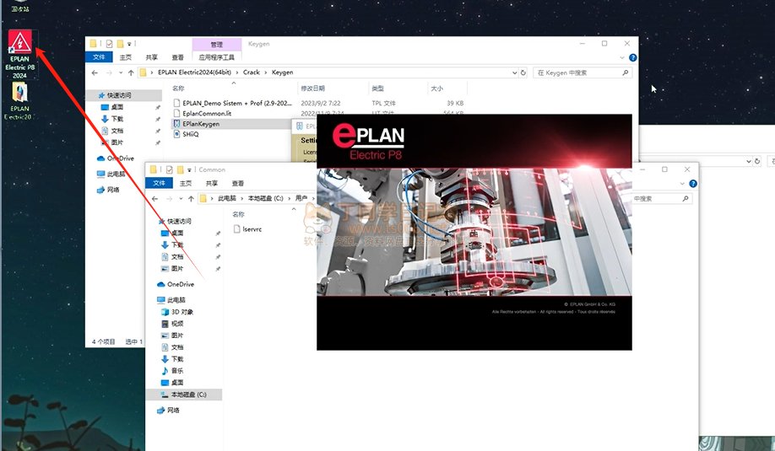Open the 文件 menu in Keygen window

point(99,57)
